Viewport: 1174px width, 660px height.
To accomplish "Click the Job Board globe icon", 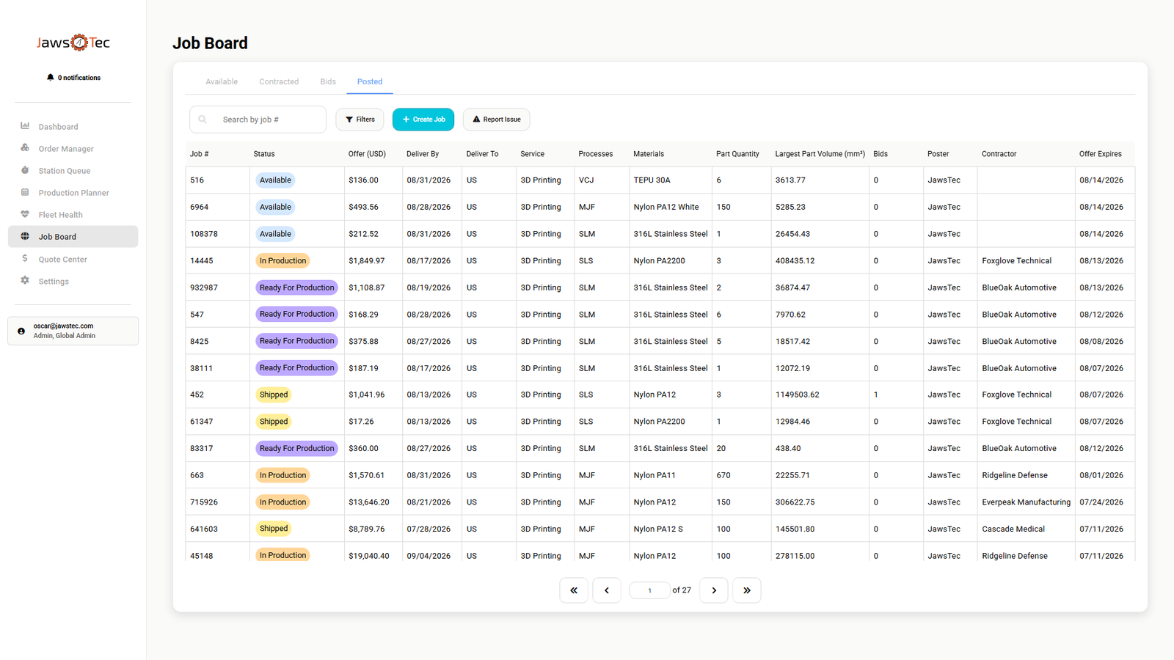I will pyautogui.click(x=25, y=236).
